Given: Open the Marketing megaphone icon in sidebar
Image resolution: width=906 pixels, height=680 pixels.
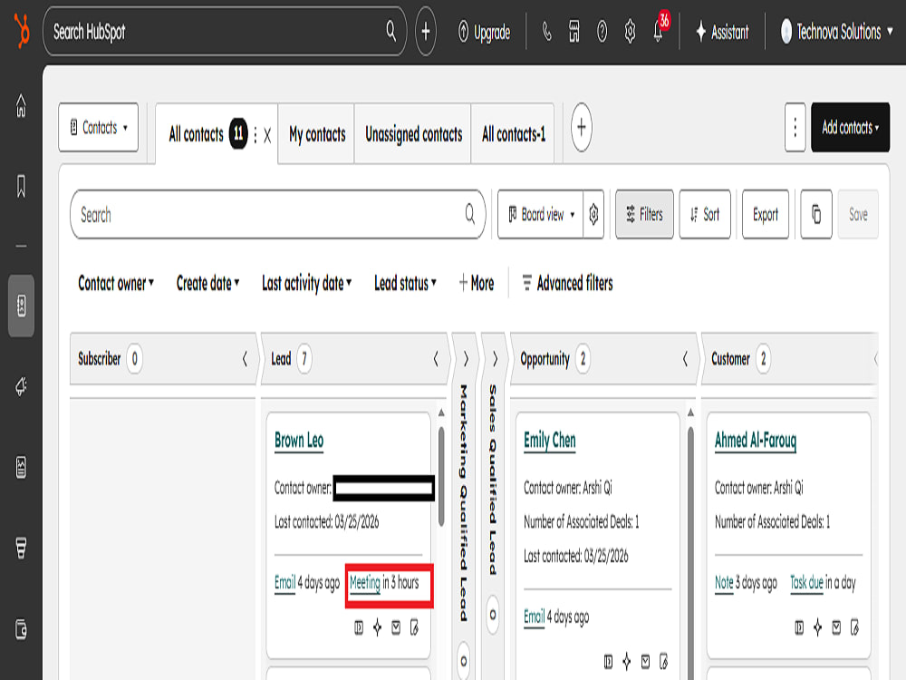Looking at the screenshot, I should coord(22,386).
